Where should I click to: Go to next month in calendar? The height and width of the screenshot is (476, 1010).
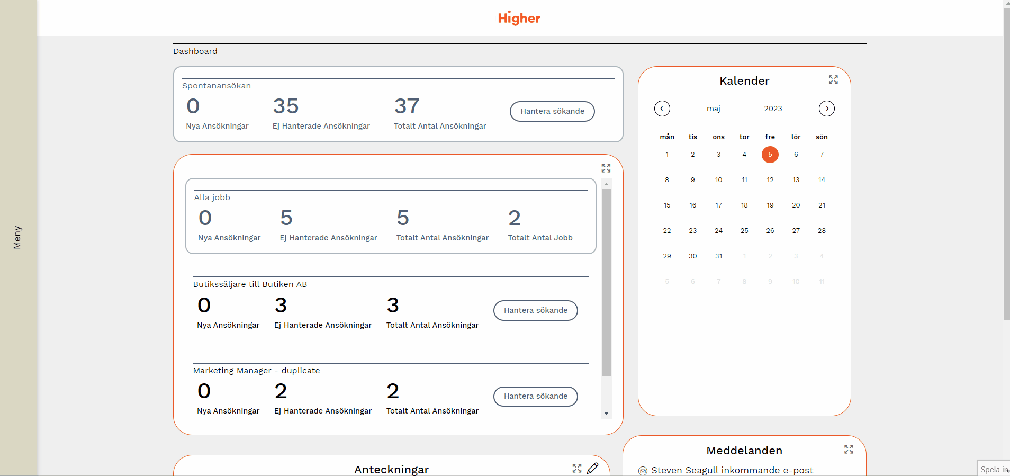tap(826, 109)
